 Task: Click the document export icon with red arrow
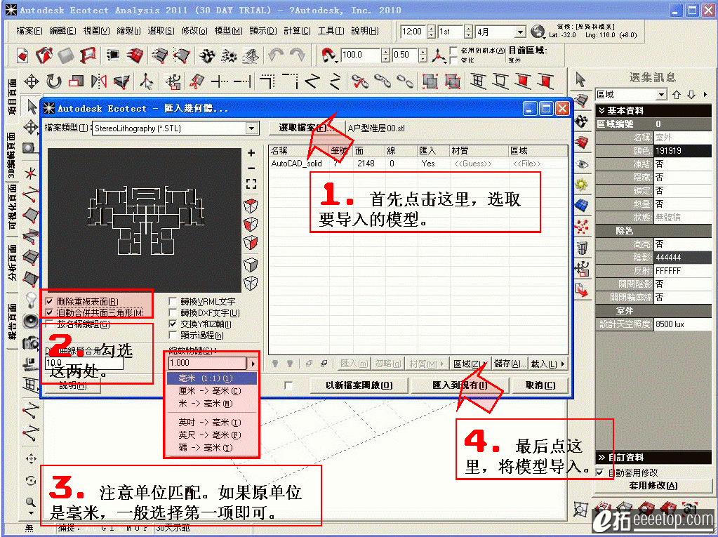coord(582,290)
